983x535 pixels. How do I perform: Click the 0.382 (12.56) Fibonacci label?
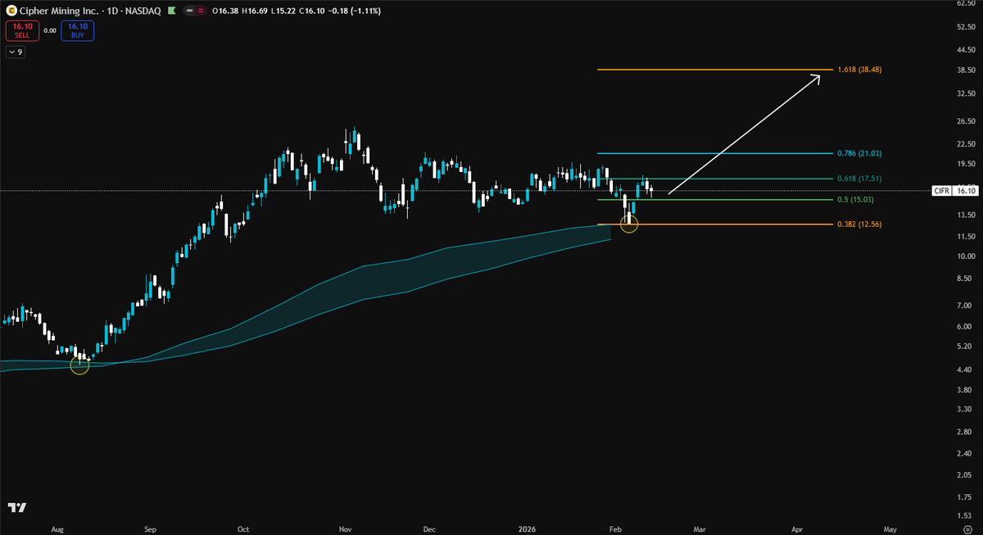(x=859, y=224)
